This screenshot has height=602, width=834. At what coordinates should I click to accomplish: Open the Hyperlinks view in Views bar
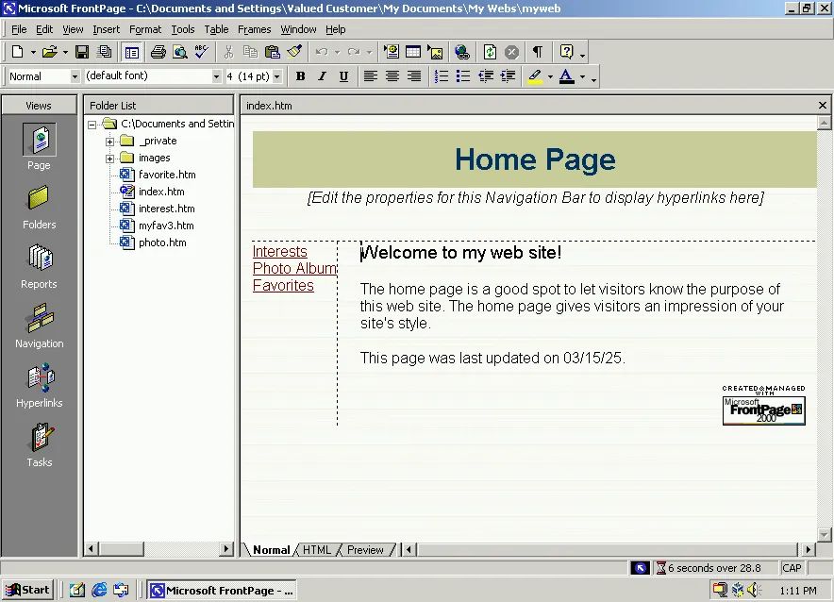pos(40,386)
